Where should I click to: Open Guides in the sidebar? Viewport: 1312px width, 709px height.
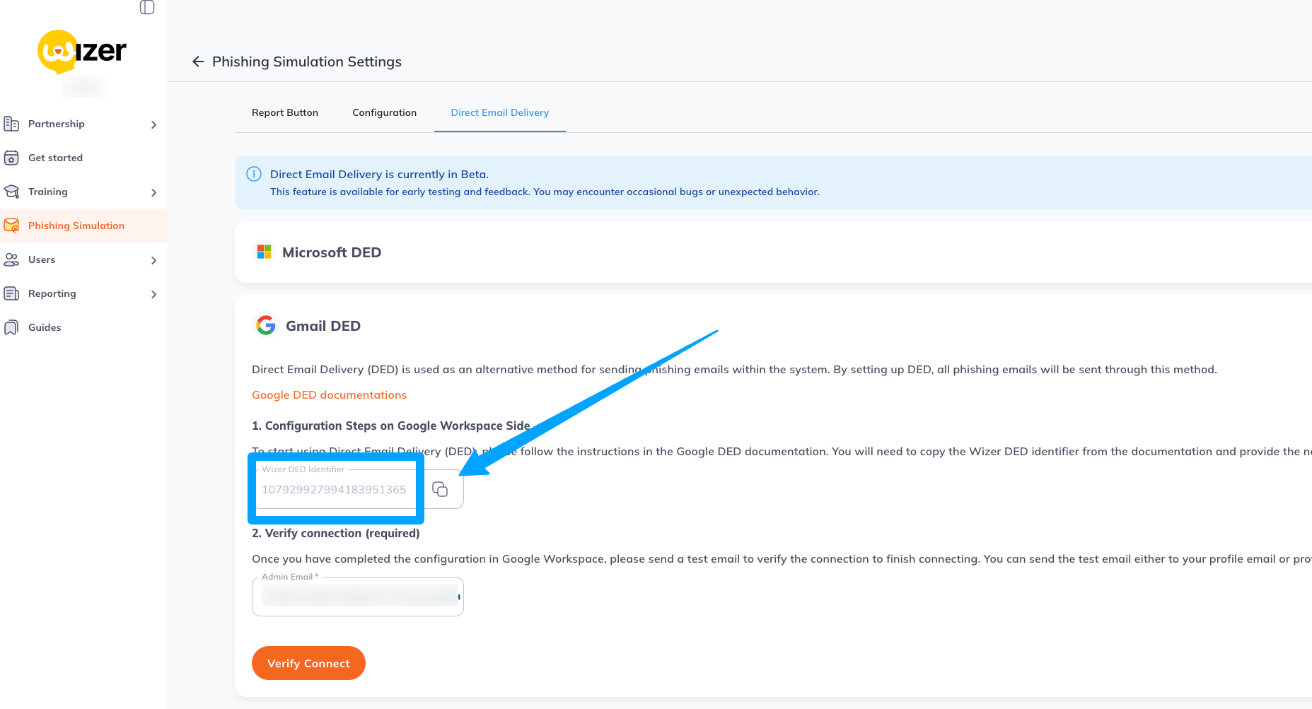pos(83,327)
